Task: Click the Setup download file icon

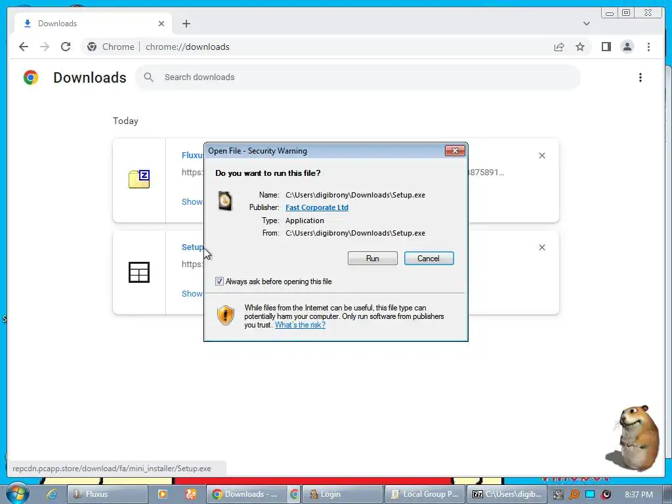Action: point(139,272)
